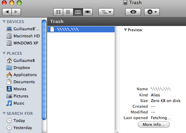Image resolution: width=186 pixels, height=133 pixels.
Task: Select the Applications label
Action: [x=25, y=75]
